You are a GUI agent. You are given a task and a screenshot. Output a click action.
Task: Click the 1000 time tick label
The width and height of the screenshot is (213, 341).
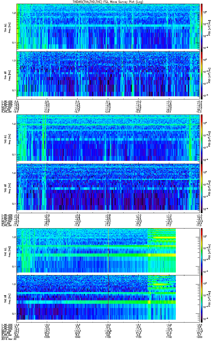point(17,337)
